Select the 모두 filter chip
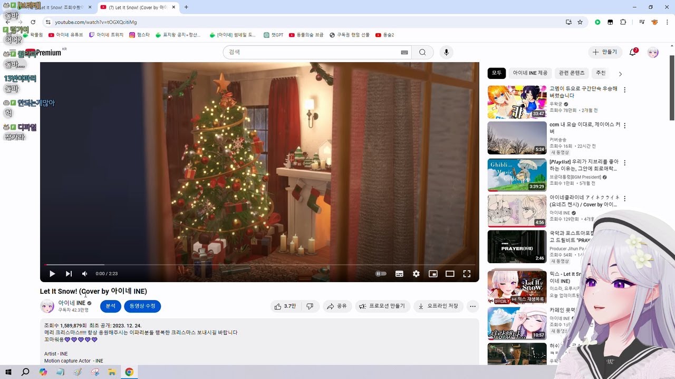The image size is (675, 379). click(x=497, y=73)
